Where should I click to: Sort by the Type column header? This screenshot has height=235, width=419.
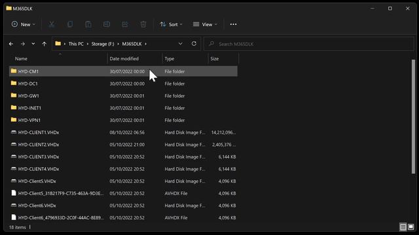click(x=170, y=59)
